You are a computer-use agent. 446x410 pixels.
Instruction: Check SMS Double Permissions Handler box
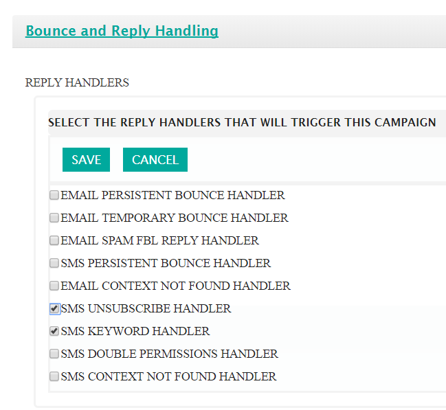[x=54, y=354]
